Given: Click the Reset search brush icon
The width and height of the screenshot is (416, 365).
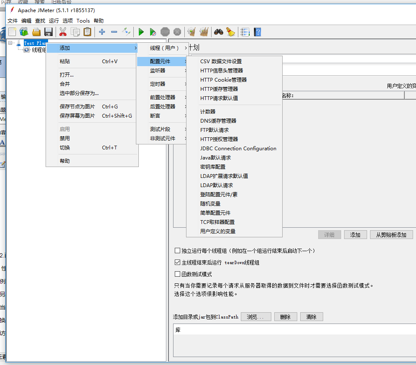Looking at the screenshot, I should [230, 32].
